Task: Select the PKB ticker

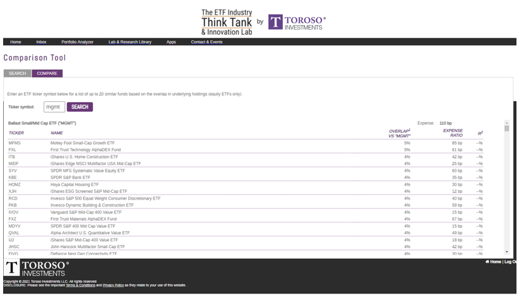Action: point(13,205)
